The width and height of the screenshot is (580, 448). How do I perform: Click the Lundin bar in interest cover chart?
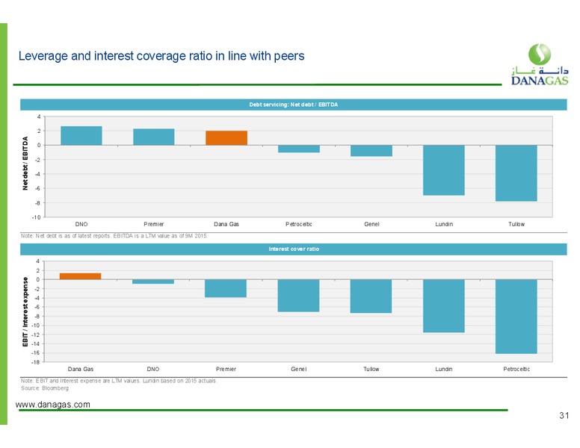pos(444,306)
